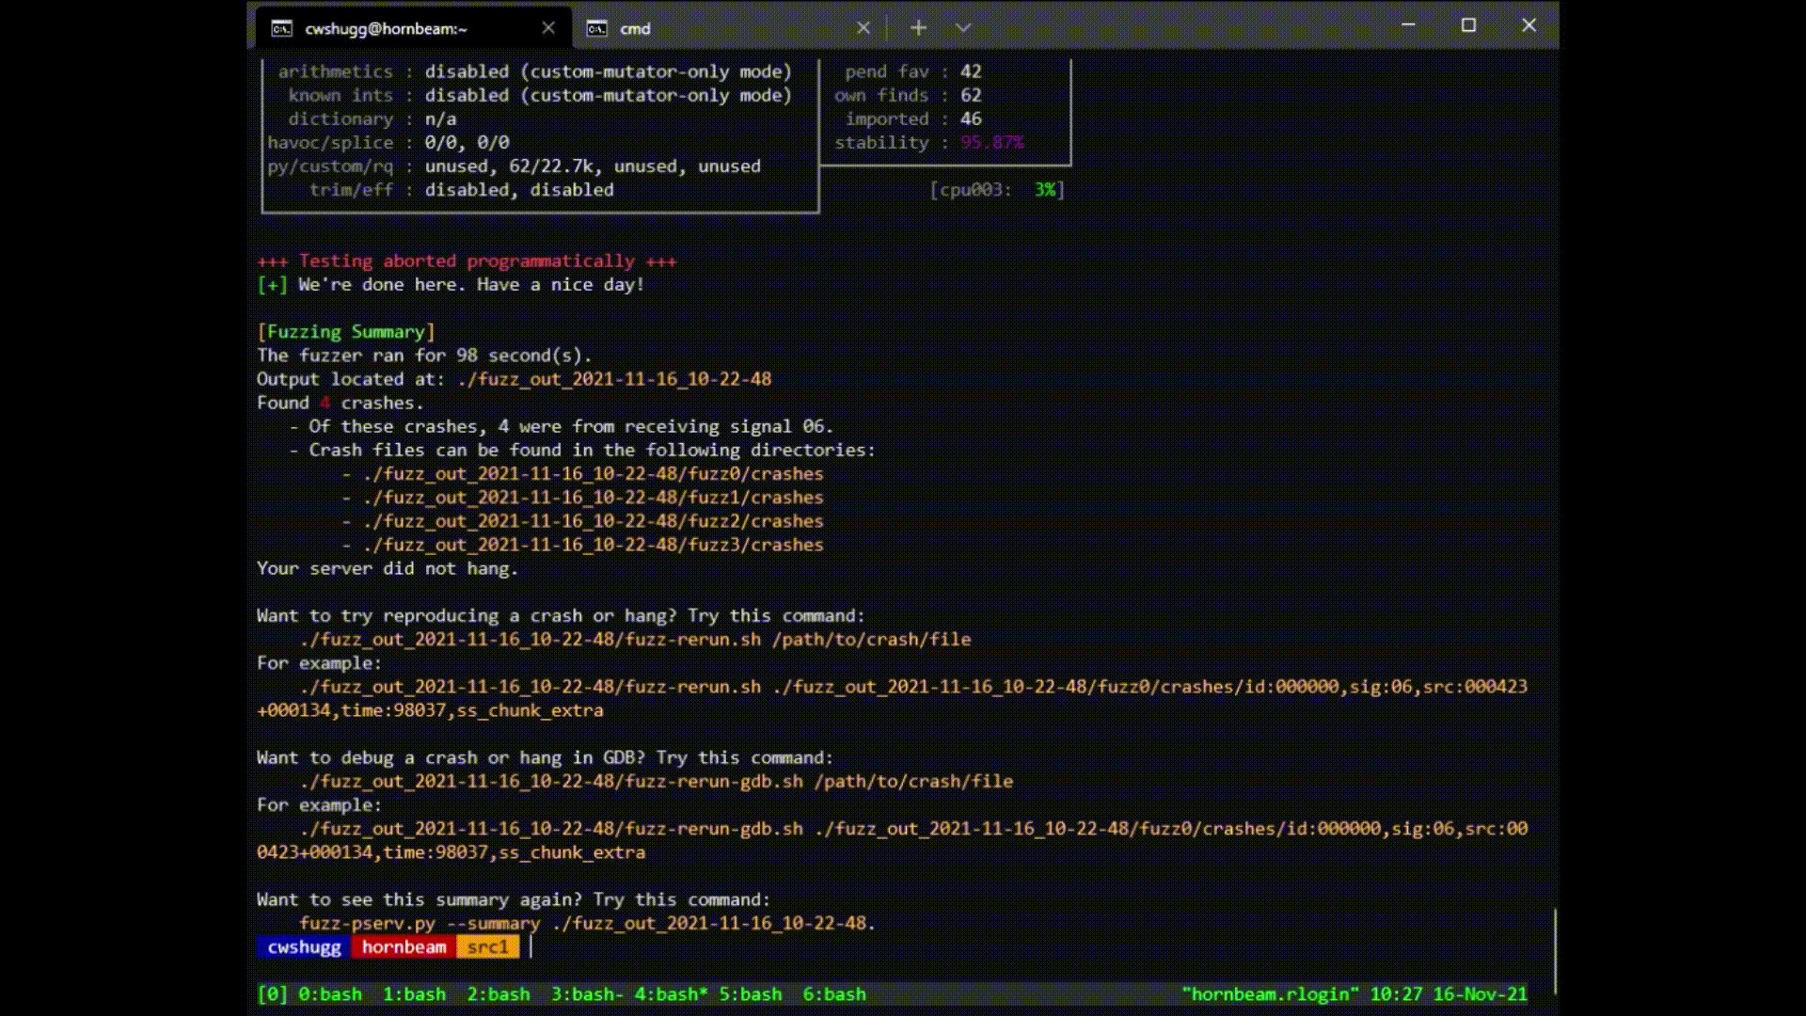
Task: Click the hornbeam red prompt segment
Action: (x=404, y=947)
